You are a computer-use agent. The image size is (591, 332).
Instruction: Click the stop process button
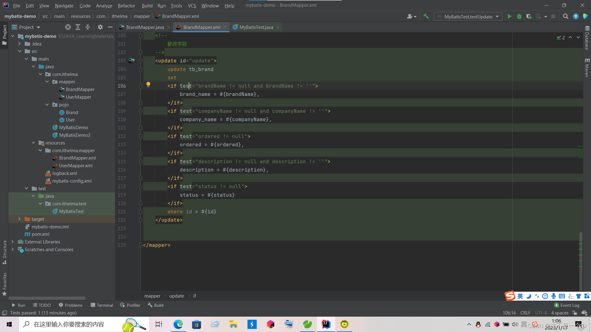point(553,17)
